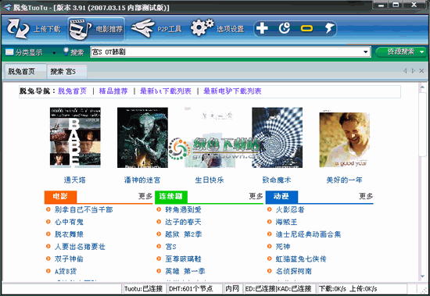The height and width of the screenshot is (296, 430).
Task: Select the orange 电影 category header
Action: [x=60, y=196]
